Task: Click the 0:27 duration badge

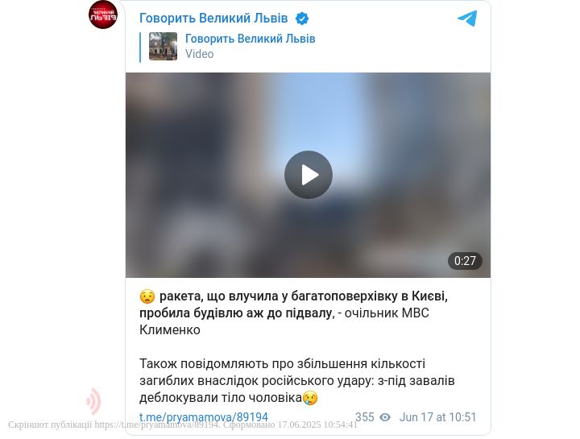Action: (x=465, y=261)
